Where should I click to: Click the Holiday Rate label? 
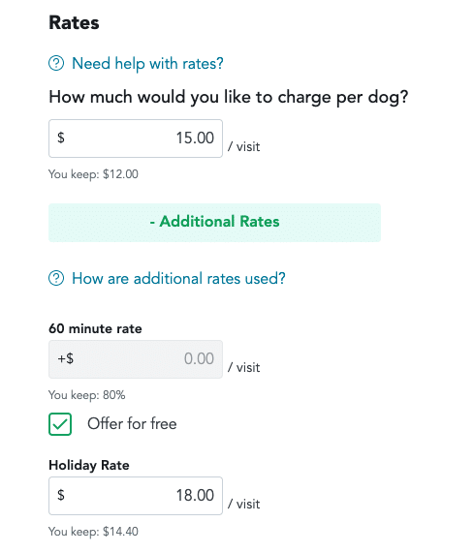point(89,465)
